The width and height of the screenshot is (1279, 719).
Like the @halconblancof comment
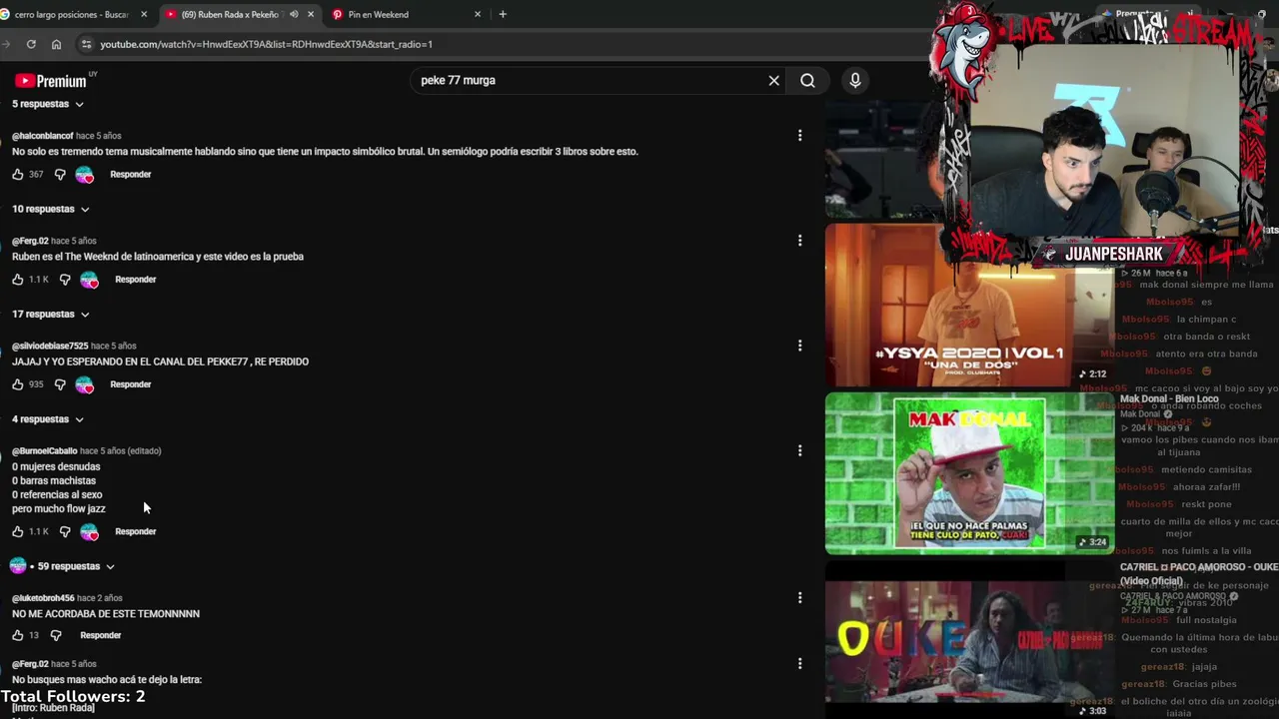click(17, 175)
